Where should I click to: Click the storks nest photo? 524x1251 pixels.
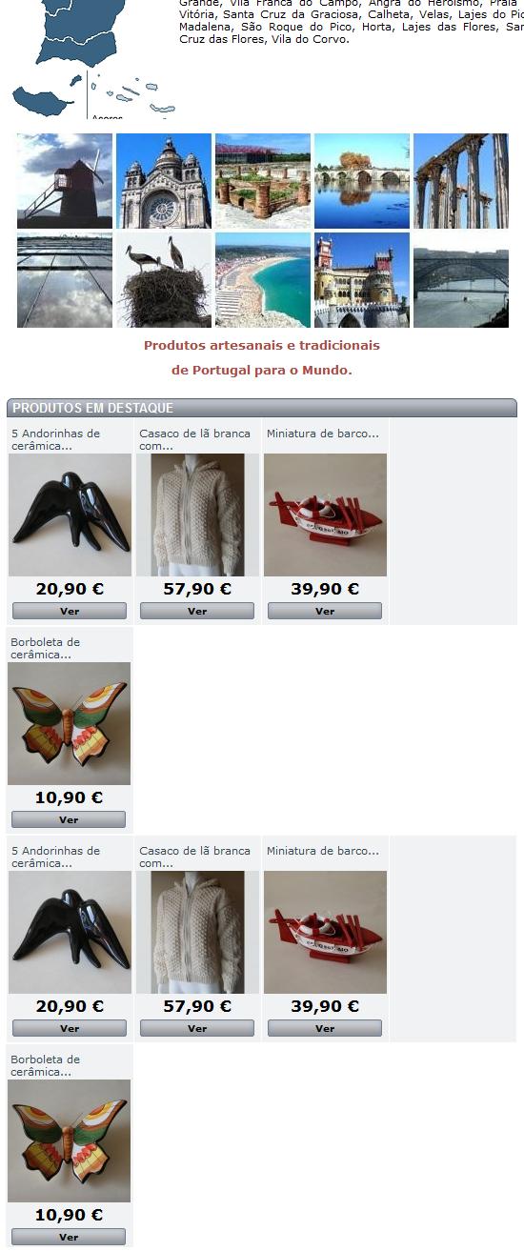164,280
